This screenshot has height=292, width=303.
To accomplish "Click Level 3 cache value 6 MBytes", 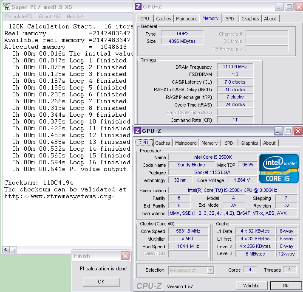I will click(255, 254).
